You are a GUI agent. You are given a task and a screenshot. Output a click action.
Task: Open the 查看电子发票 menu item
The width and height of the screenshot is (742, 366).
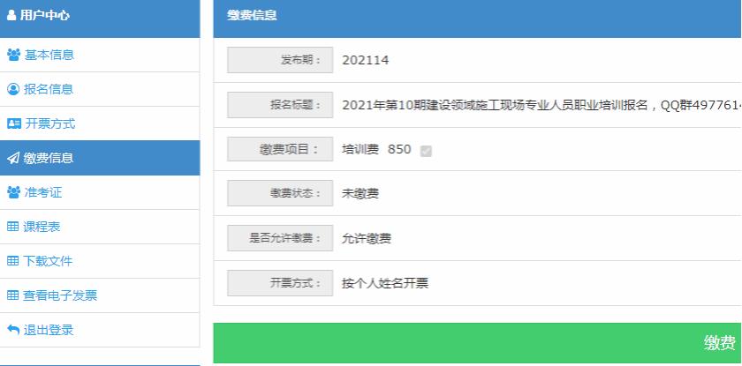pos(60,295)
